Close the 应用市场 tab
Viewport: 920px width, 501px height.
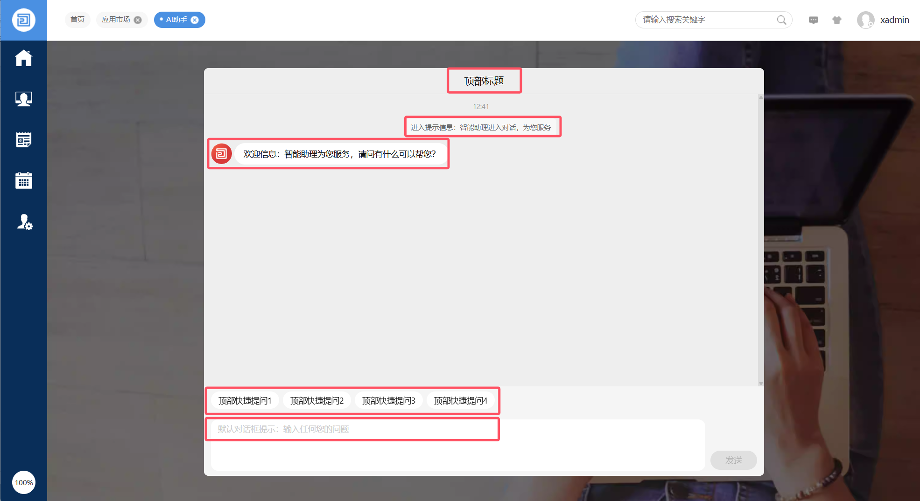[138, 20]
